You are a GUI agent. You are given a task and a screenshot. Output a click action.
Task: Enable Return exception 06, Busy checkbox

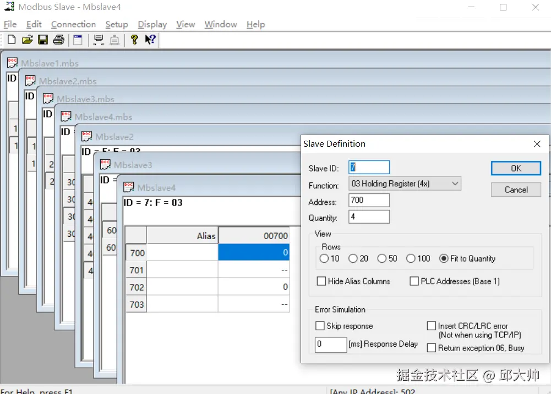click(x=431, y=348)
